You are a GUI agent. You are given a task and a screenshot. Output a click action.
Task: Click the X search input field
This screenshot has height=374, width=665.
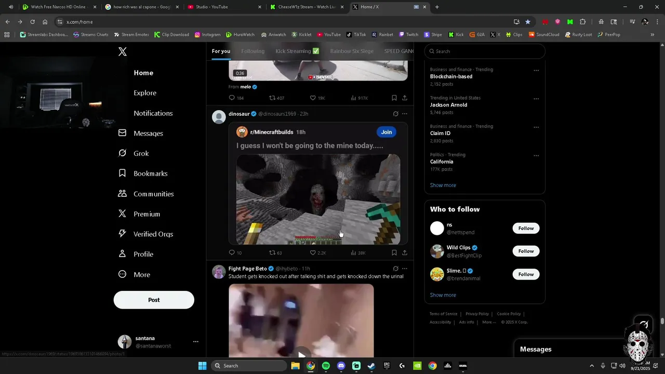click(x=485, y=51)
